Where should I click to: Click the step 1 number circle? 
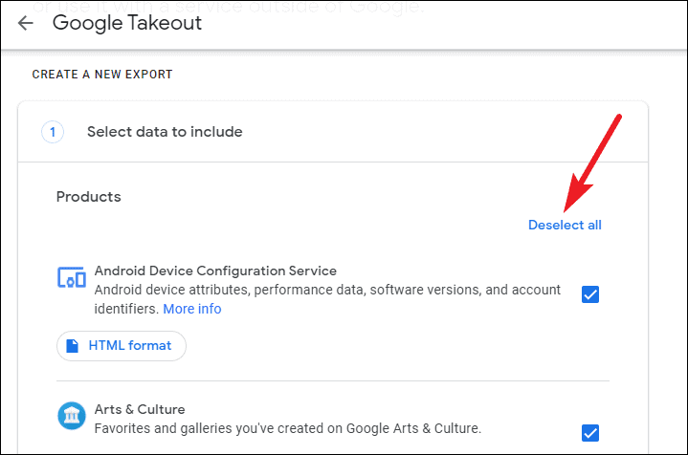[x=53, y=132]
